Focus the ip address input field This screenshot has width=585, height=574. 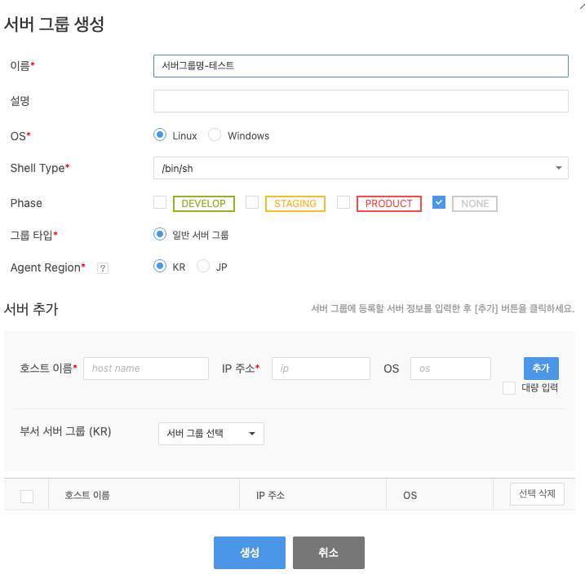click(x=321, y=369)
